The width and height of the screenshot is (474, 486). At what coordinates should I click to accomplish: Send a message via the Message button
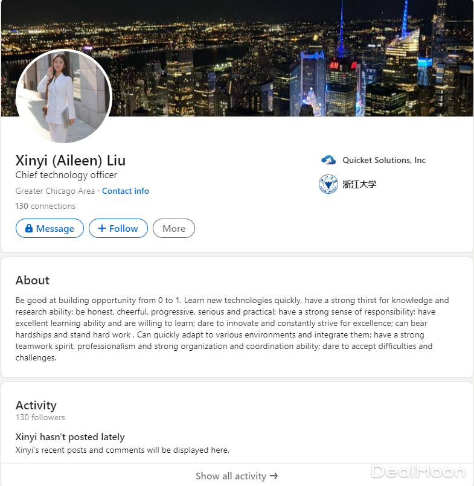(50, 228)
